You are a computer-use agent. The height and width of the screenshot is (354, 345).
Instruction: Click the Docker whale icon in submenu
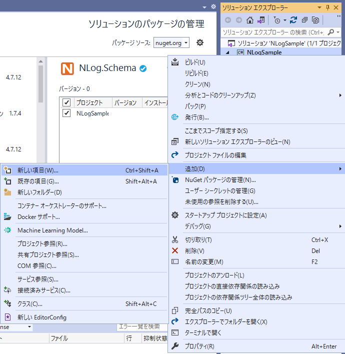[7, 216]
